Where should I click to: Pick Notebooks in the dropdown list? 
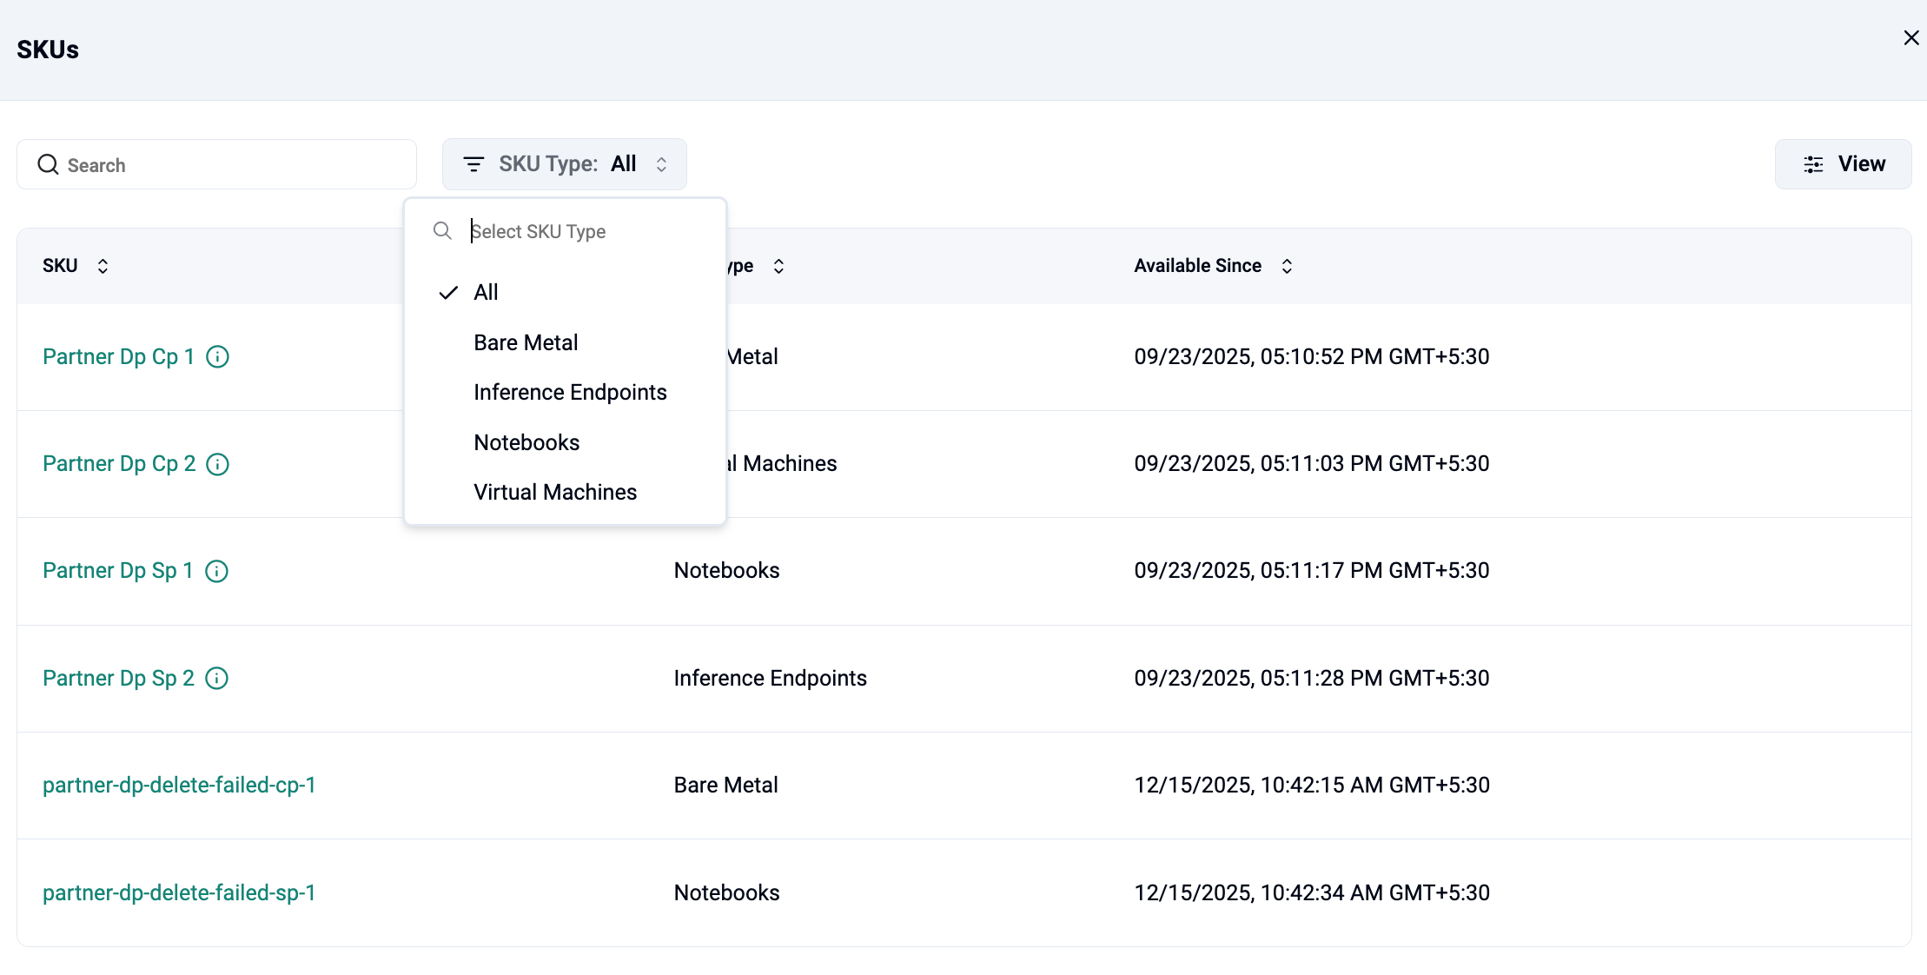pyautogui.click(x=526, y=442)
